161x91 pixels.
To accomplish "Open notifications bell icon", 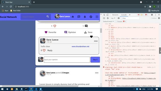I will pos(85,17).
